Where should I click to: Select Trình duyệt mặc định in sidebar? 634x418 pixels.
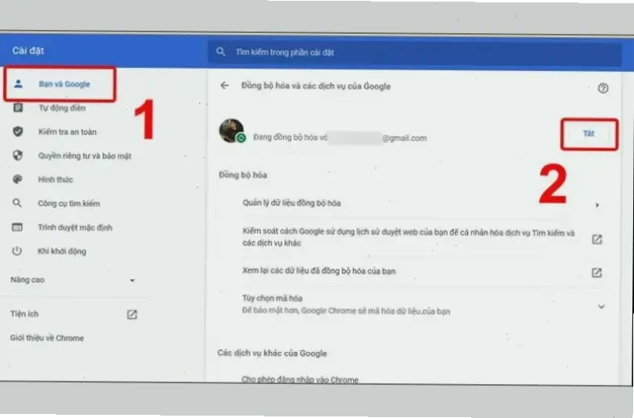point(73,228)
